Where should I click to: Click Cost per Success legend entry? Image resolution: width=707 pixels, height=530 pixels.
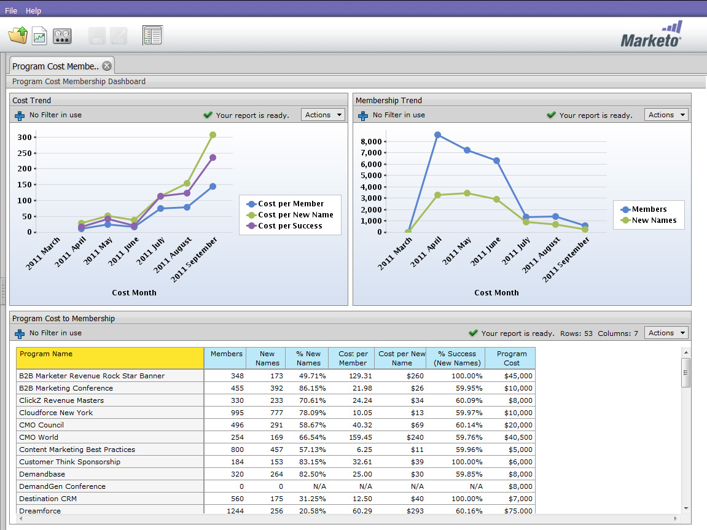click(x=284, y=226)
